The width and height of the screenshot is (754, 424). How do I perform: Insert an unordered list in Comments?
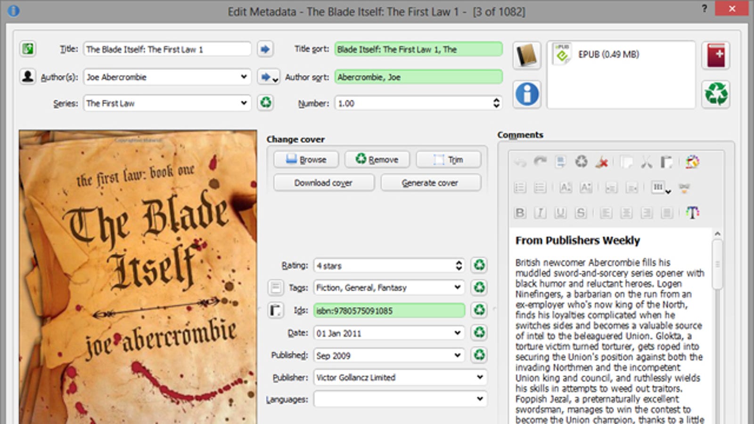[540, 188]
